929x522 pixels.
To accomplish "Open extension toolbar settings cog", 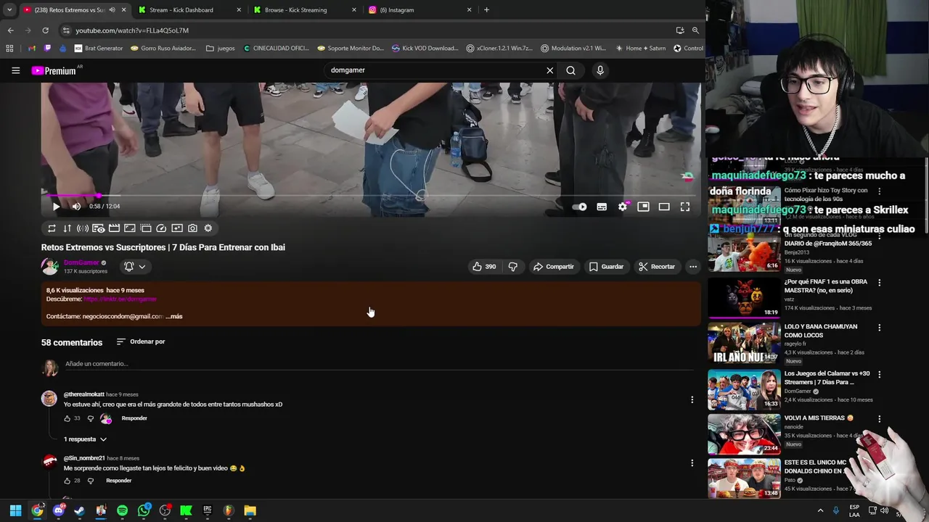I will point(208,228).
